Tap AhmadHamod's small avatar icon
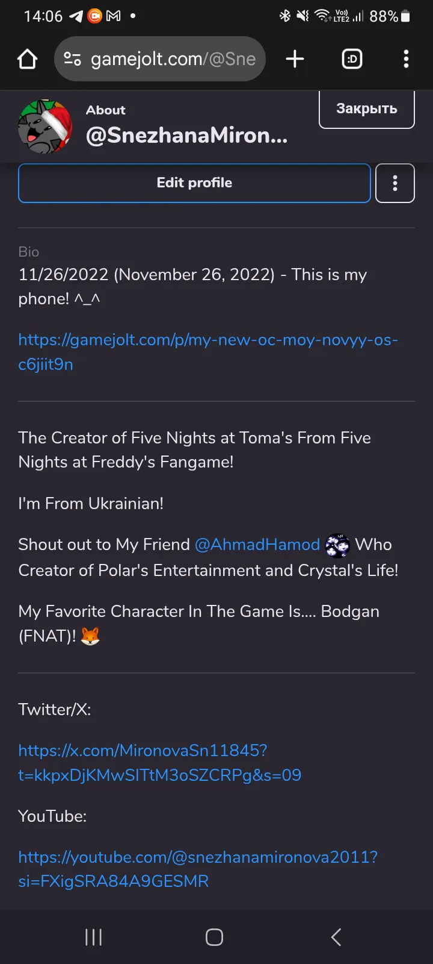The height and width of the screenshot is (964, 433). pyautogui.click(x=337, y=546)
